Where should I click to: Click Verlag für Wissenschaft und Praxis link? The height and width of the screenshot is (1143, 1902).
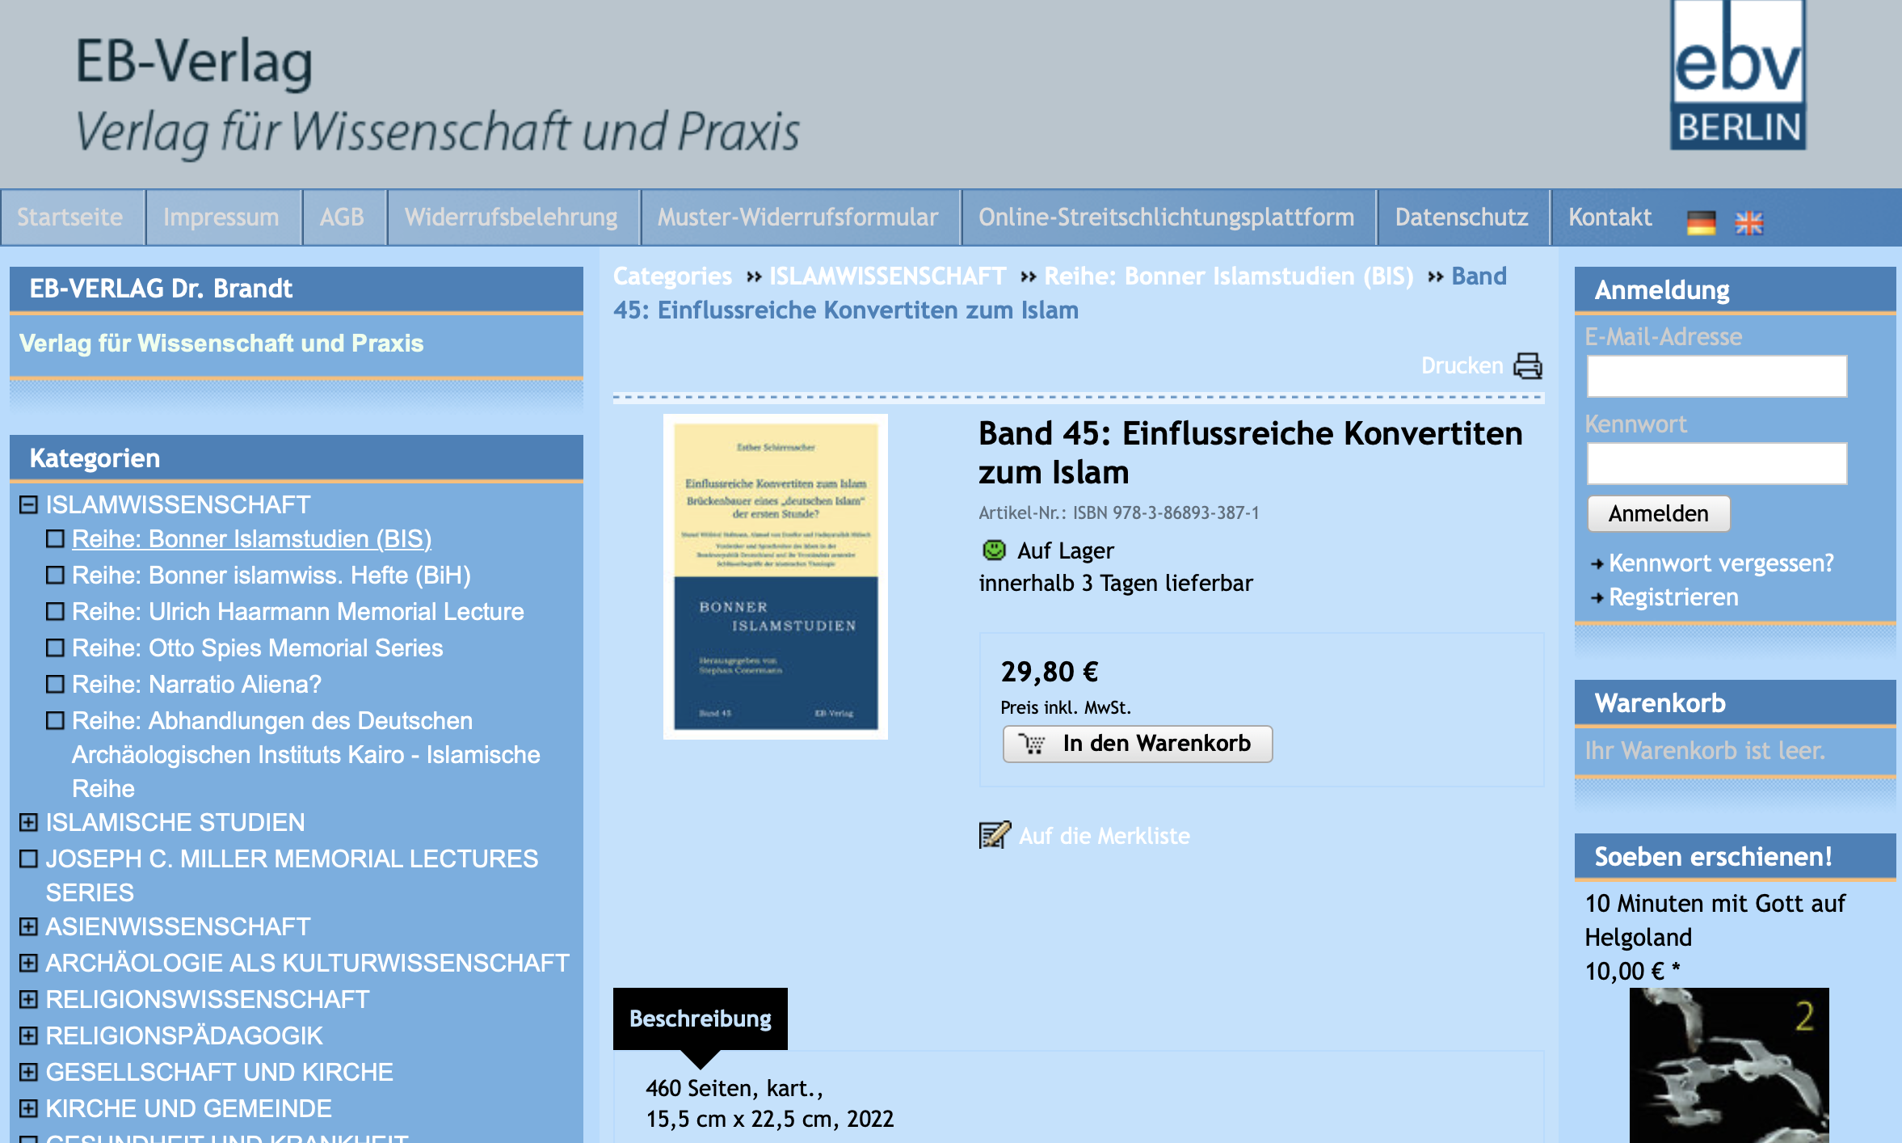221,344
